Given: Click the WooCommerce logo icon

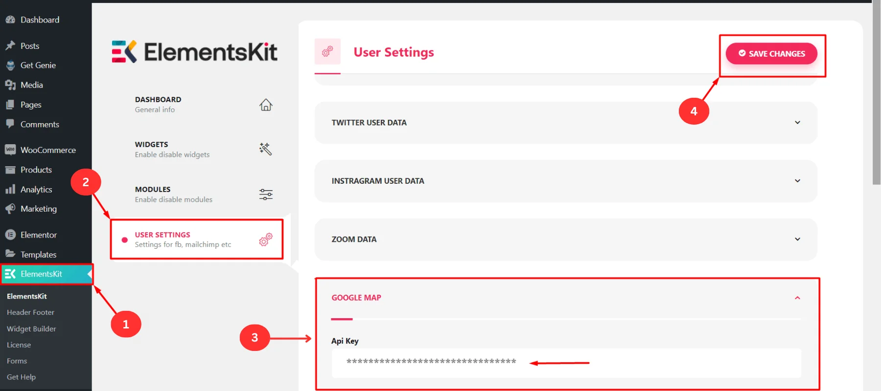Looking at the screenshot, I should pyautogui.click(x=10, y=150).
